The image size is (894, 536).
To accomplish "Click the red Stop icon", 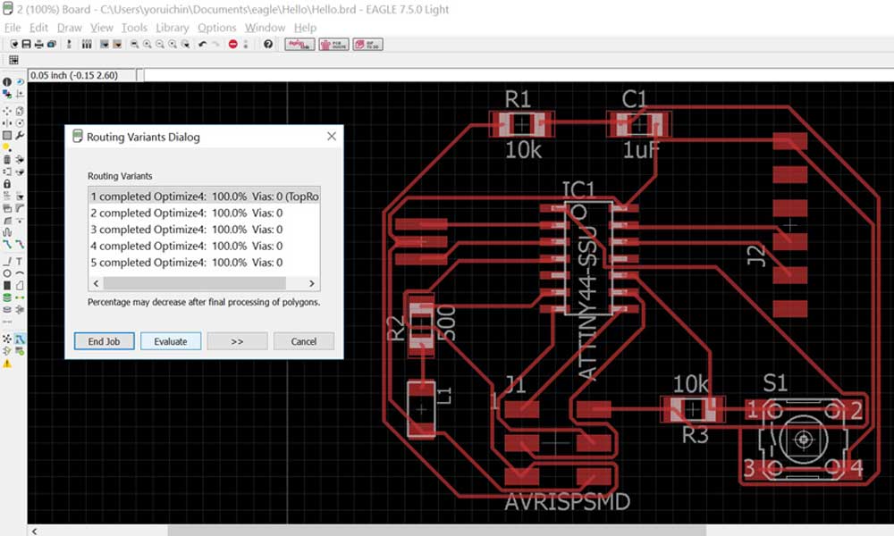I will 232,44.
